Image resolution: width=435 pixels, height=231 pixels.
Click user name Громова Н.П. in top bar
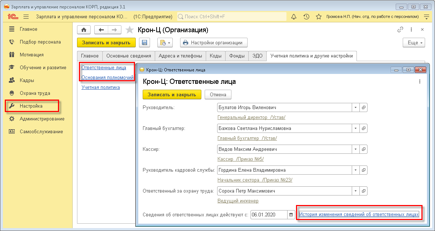click(373, 16)
